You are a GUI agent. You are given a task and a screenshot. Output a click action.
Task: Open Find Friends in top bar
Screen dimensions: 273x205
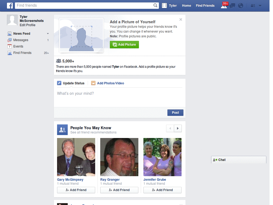tap(205, 6)
